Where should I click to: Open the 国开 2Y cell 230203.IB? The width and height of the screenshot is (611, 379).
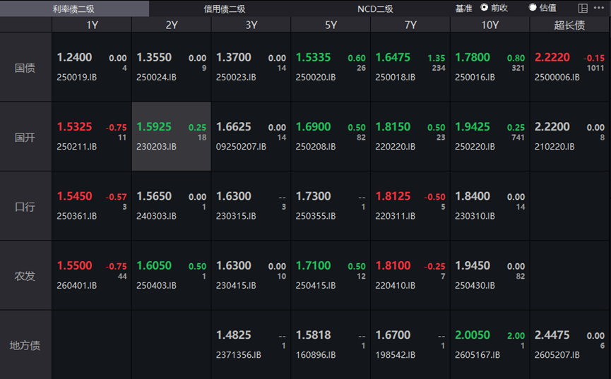(x=171, y=137)
